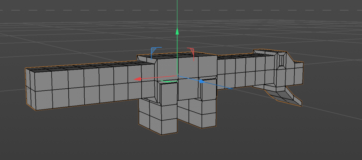
Task: Click the dark top face of the left barrel
Action: 89,66
